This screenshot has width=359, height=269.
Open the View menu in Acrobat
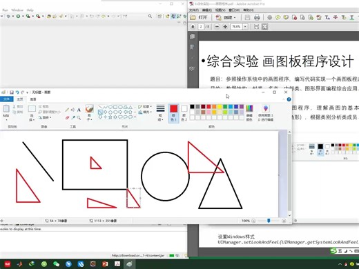[220, 10]
